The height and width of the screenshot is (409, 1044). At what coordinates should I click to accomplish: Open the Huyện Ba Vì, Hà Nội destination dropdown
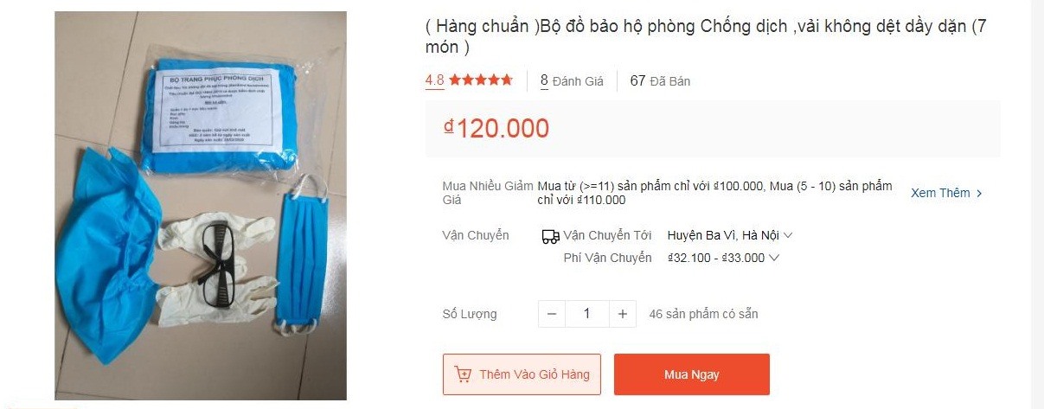coord(730,235)
